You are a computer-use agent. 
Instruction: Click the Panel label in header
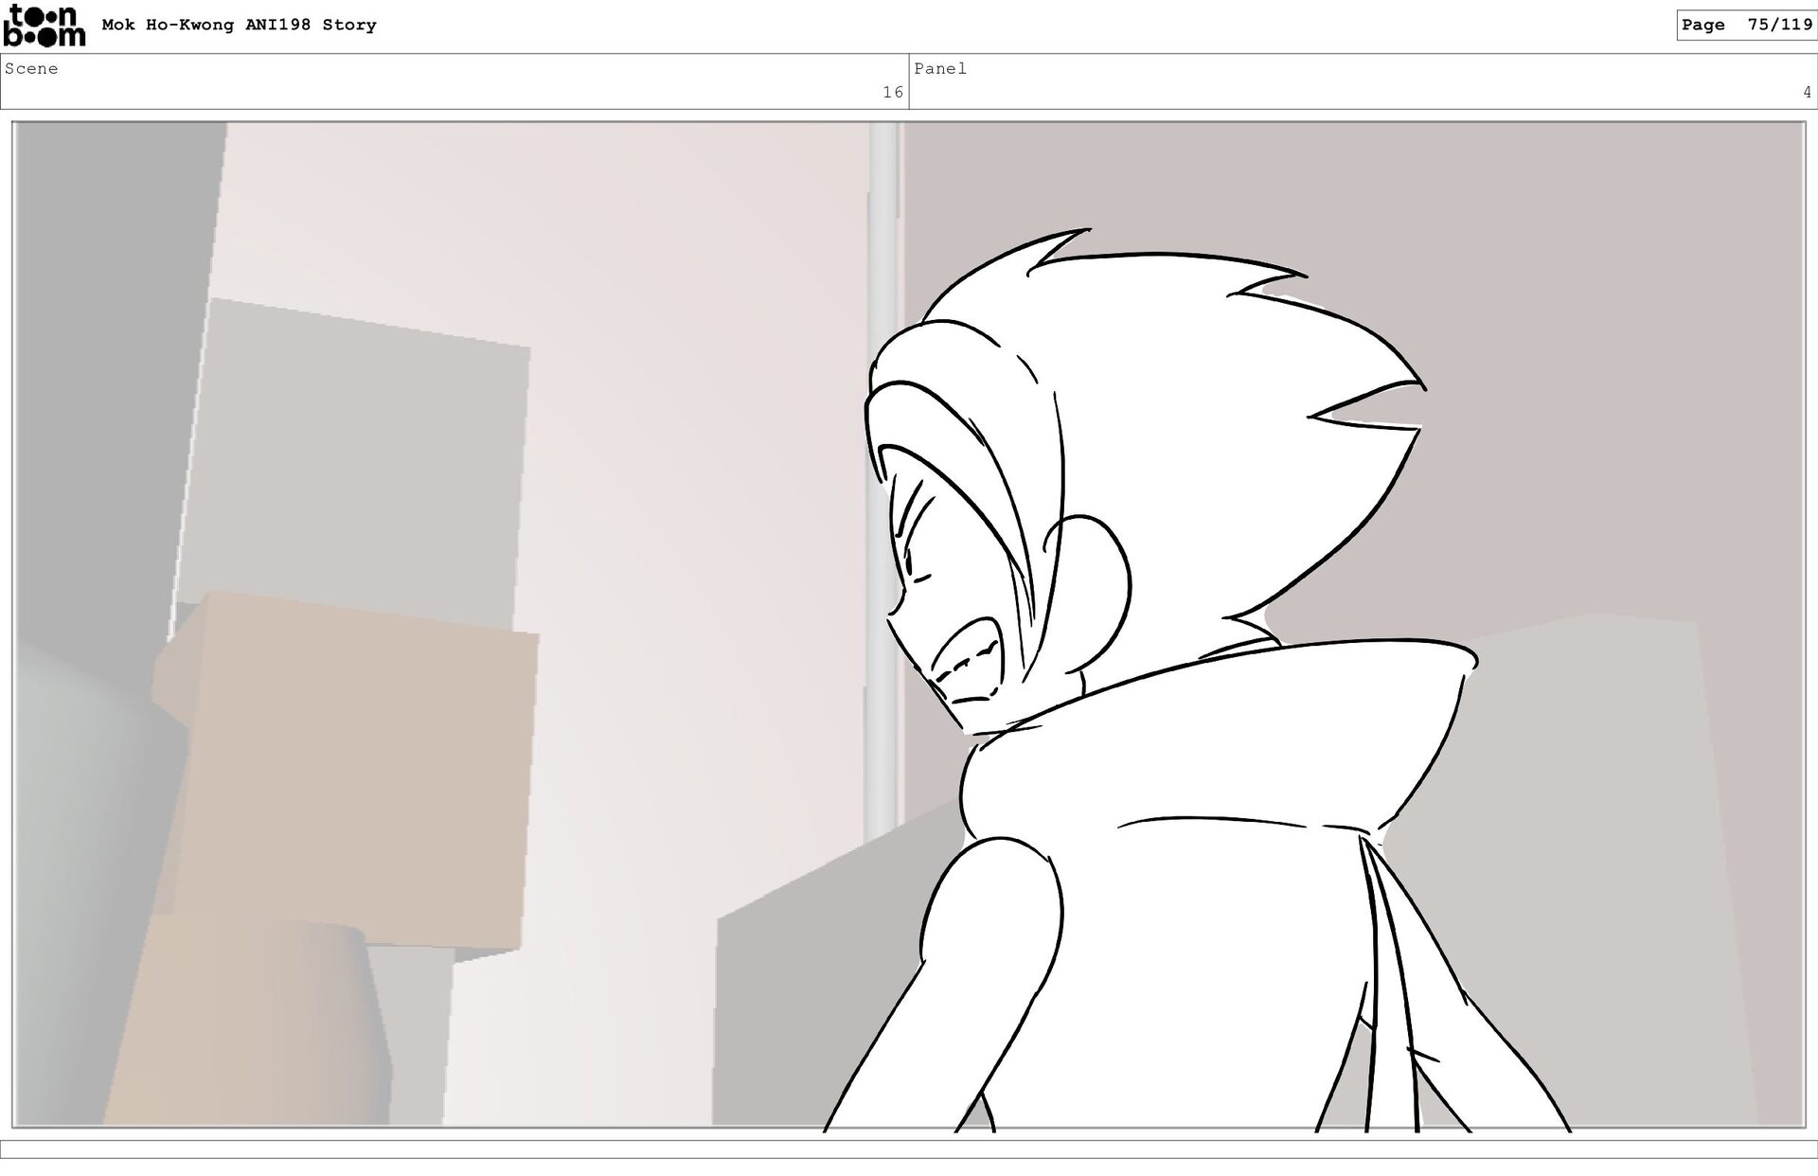(939, 69)
